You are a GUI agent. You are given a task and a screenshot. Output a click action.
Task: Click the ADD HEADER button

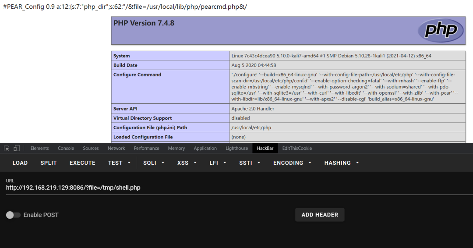(320, 215)
